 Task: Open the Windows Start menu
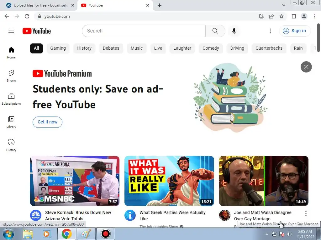click(x=8, y=234)
